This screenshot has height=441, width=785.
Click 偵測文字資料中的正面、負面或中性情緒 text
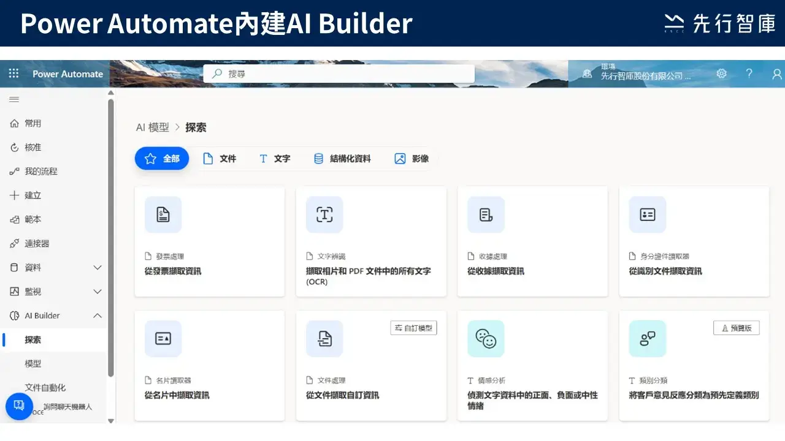[x=532, y=401]
